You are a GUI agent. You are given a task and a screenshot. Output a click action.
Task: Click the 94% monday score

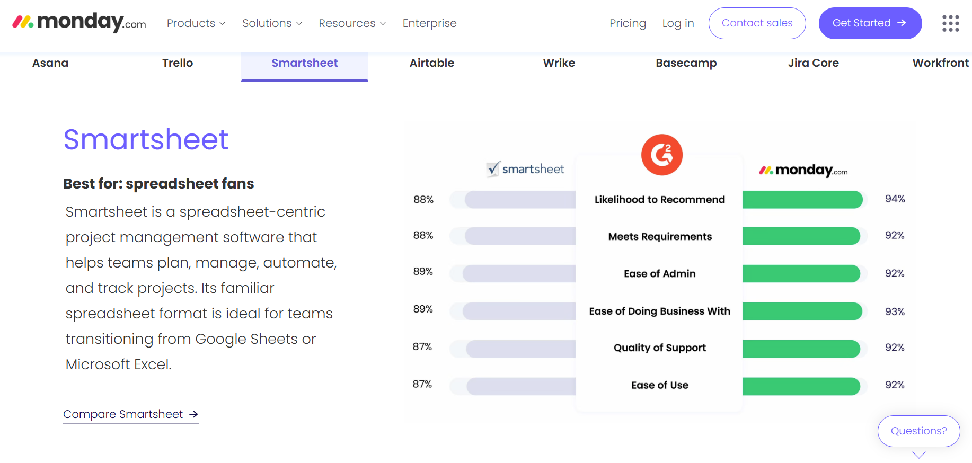pyautogui.click(x=895, y=199)
